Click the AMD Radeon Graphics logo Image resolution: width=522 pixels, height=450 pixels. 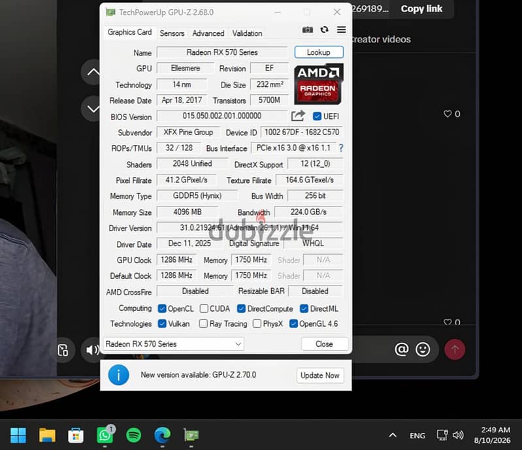318,84
